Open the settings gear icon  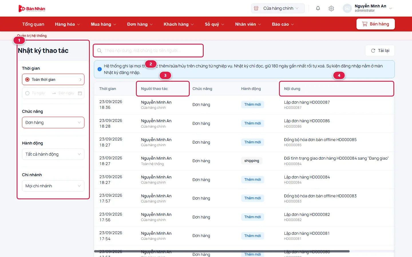(331, 8)
